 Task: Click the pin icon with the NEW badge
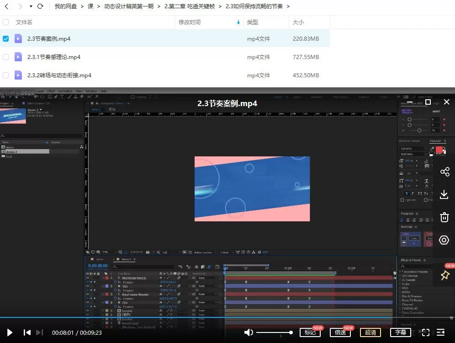pyautogui.click(x=444, y=275)
